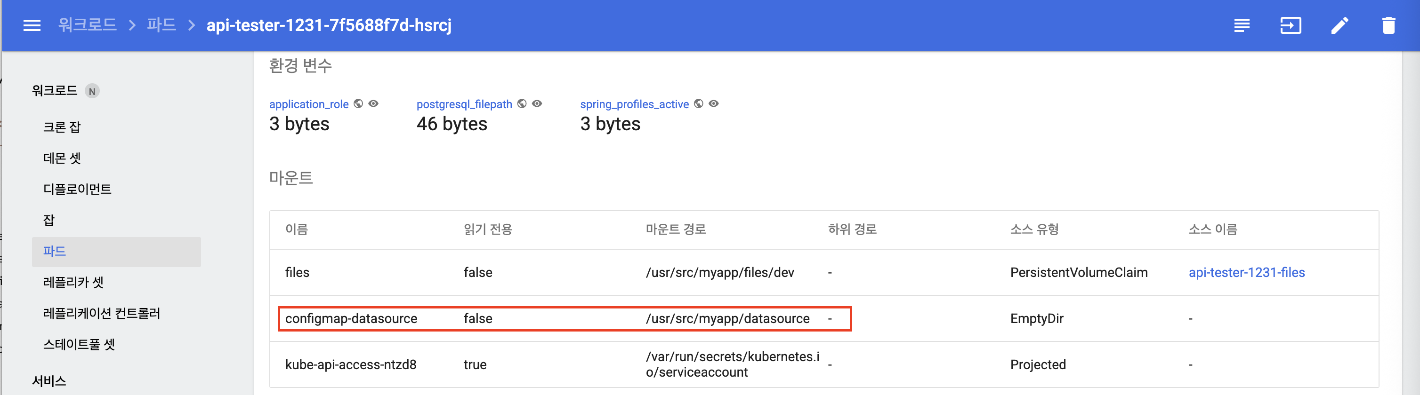This screenshot has height=395, width=1420.
Task: Click the configmap-datasource mount row
Action: click(564, 318)
